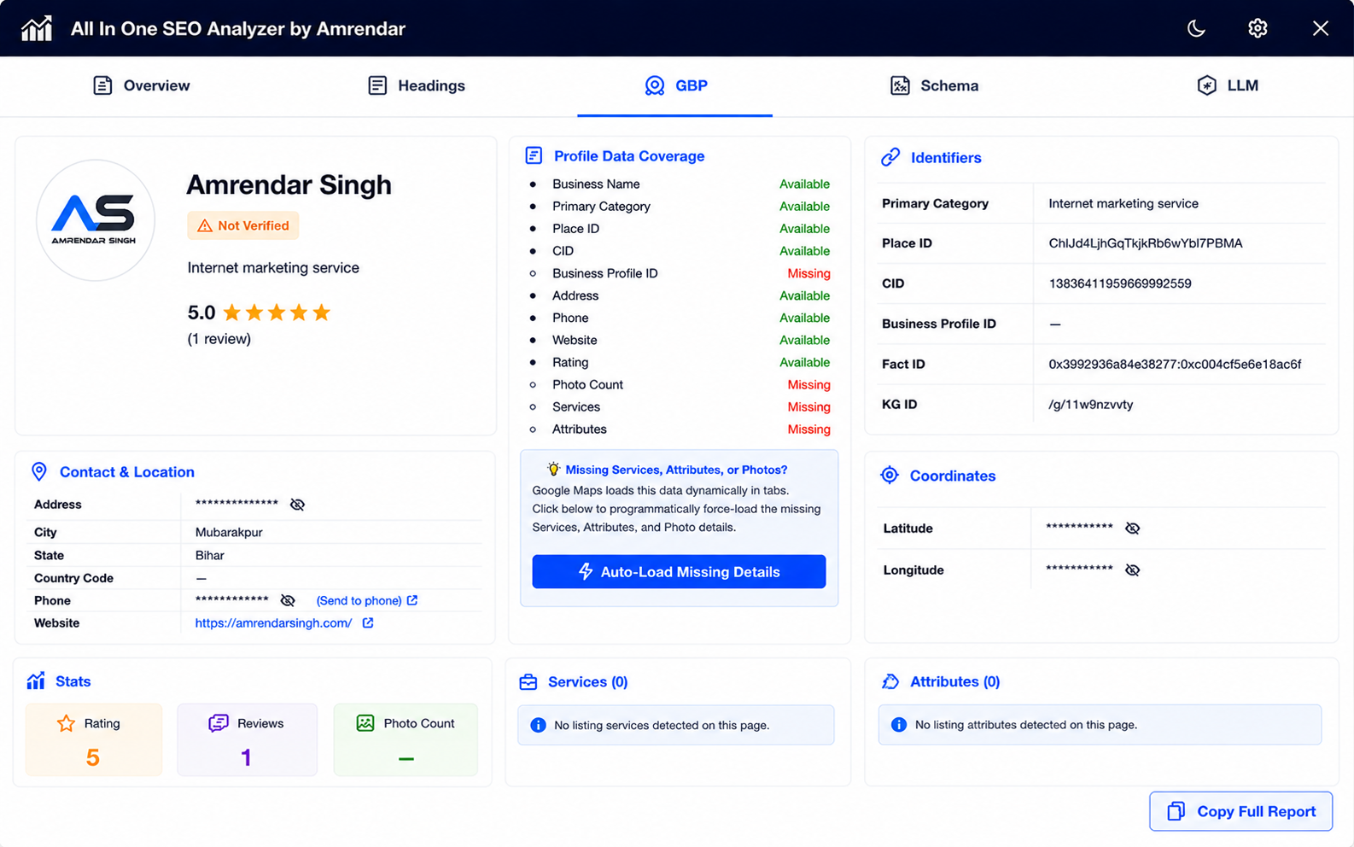Click the (1 review) text
The width and height of the screenshot is (1354, 847).
point(219,339)
